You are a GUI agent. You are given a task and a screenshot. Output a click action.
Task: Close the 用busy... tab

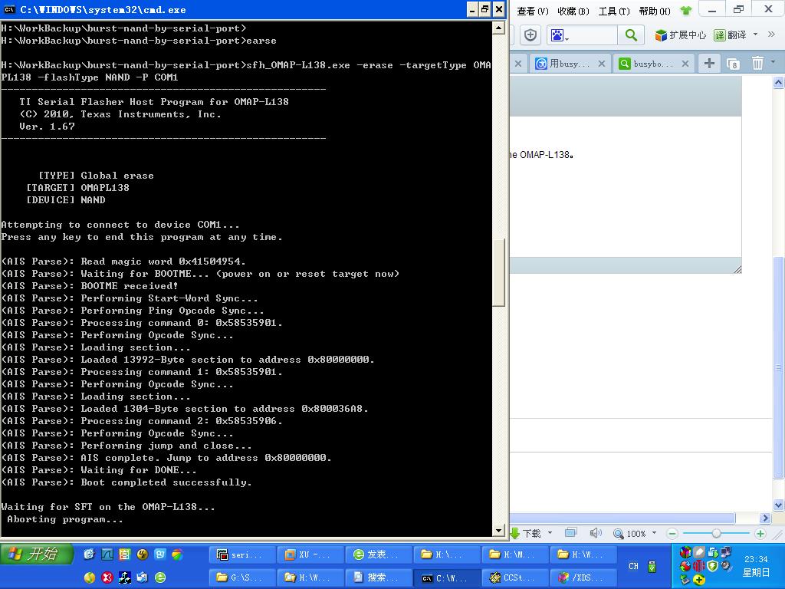(602, 64)
